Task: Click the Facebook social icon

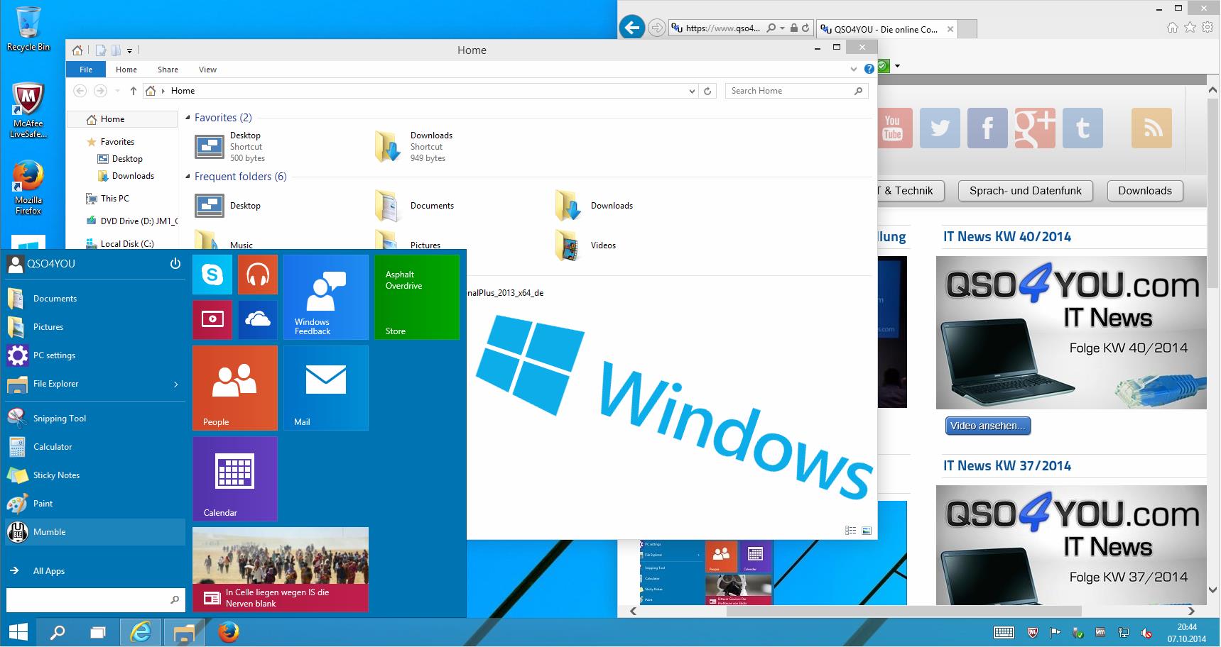Action: click(x=987, y=128)
